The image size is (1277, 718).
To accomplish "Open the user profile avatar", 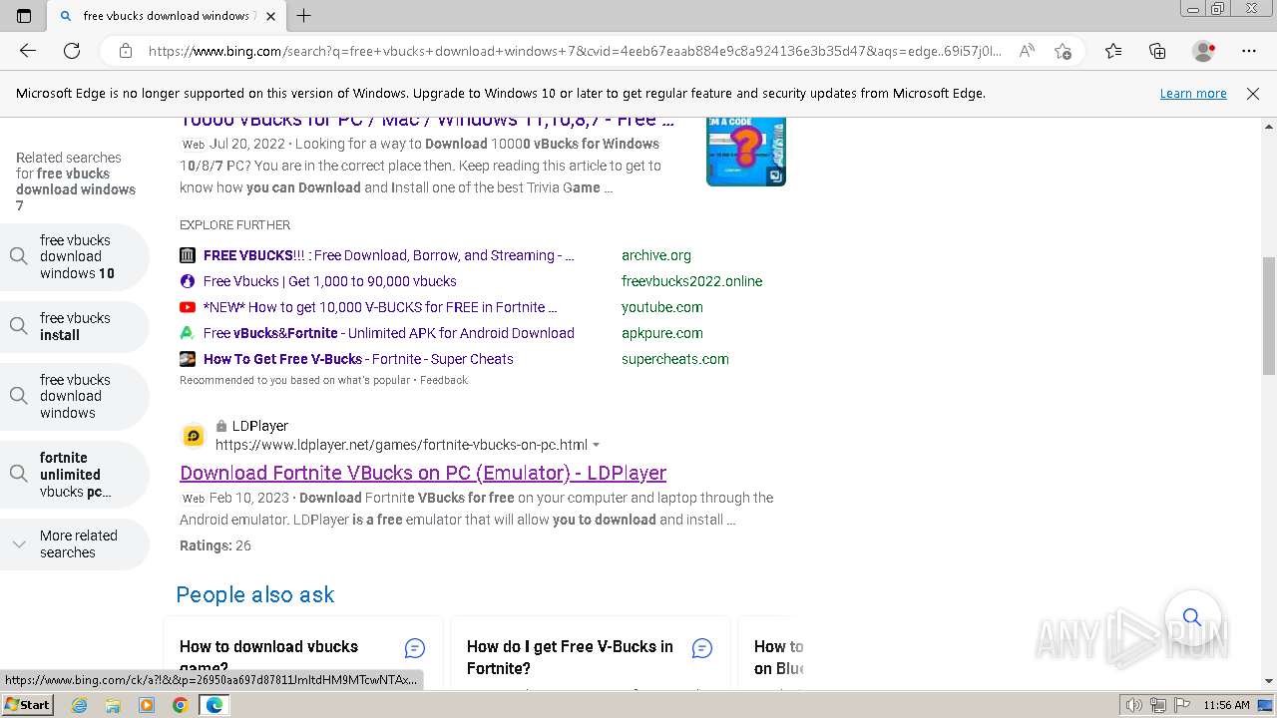I will click(1204, 51).
